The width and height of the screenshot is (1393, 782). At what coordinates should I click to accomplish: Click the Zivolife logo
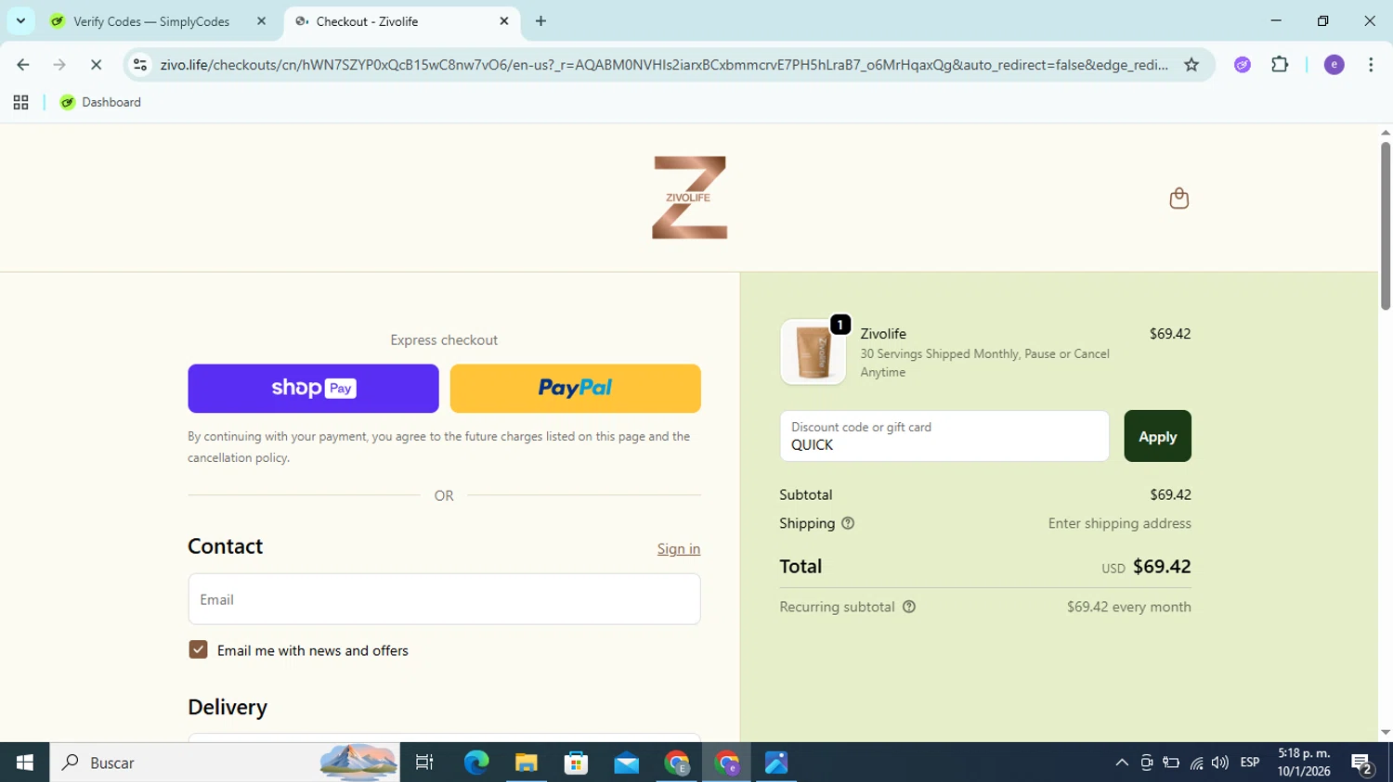pyautogui.click(x=689, y=198)
